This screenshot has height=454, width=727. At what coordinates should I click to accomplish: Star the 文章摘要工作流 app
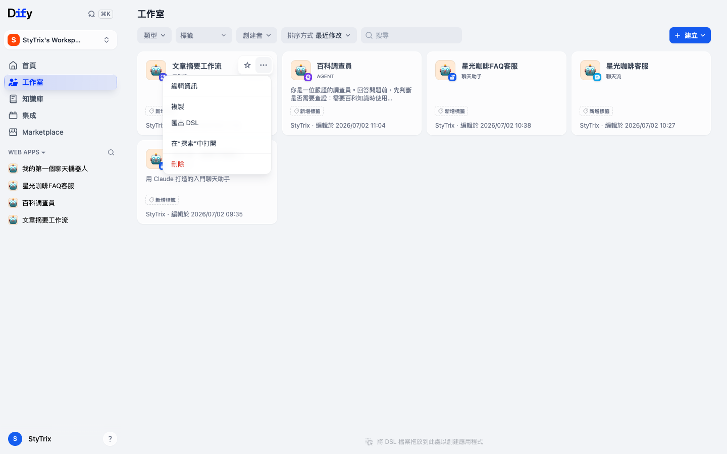247,65
